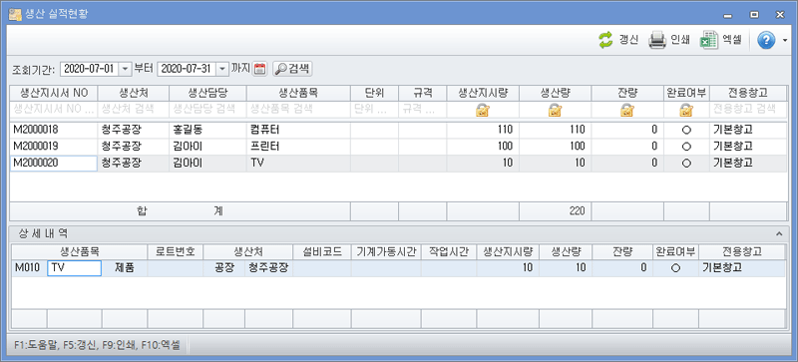Image resolution: width=798 pixels, height=362 pixels.
Task: Maximize the 생산 실적현황 window
Action: tap(754, 15)
